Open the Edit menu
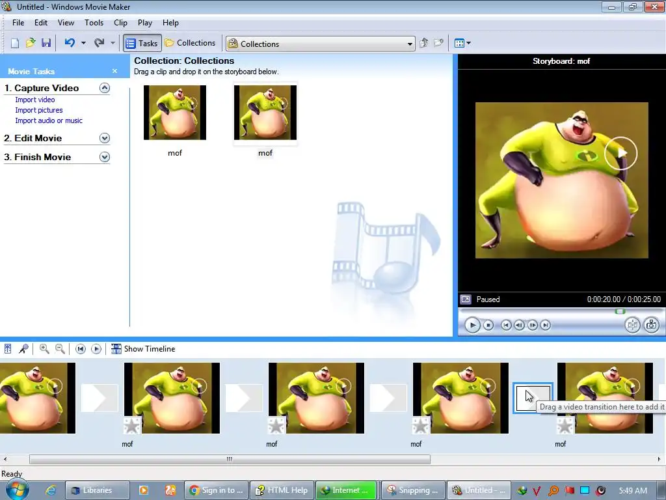Screen dimensions: 666x500 click(x=41, y=23)
